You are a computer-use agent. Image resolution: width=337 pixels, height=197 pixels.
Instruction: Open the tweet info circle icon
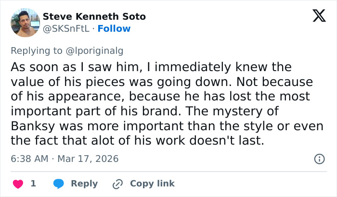[319, 158]
